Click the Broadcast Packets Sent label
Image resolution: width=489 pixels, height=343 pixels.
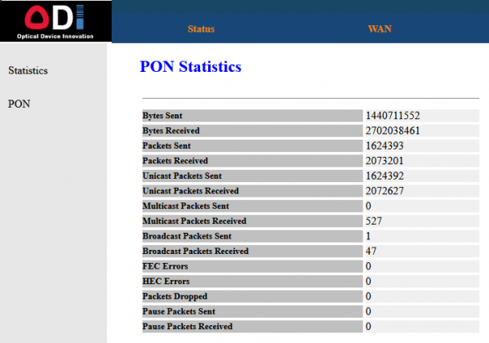click(x=187, y=236)
